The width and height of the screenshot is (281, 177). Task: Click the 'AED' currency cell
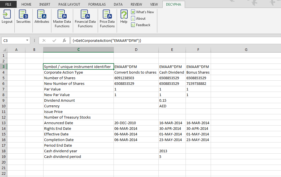(172, 106)
